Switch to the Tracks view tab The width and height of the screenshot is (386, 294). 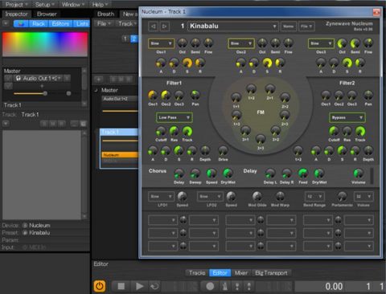[x=197, y=273]
